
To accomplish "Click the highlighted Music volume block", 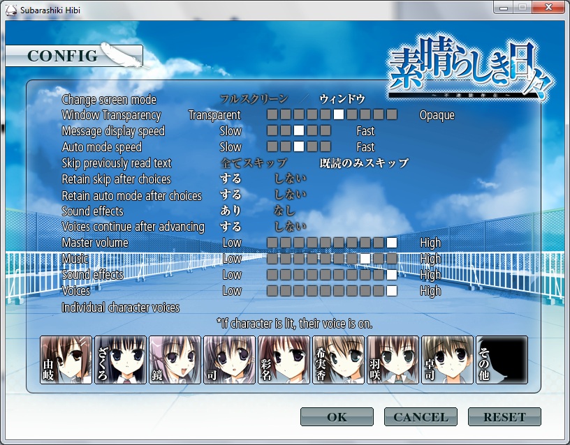I will [x=365, y=259].
